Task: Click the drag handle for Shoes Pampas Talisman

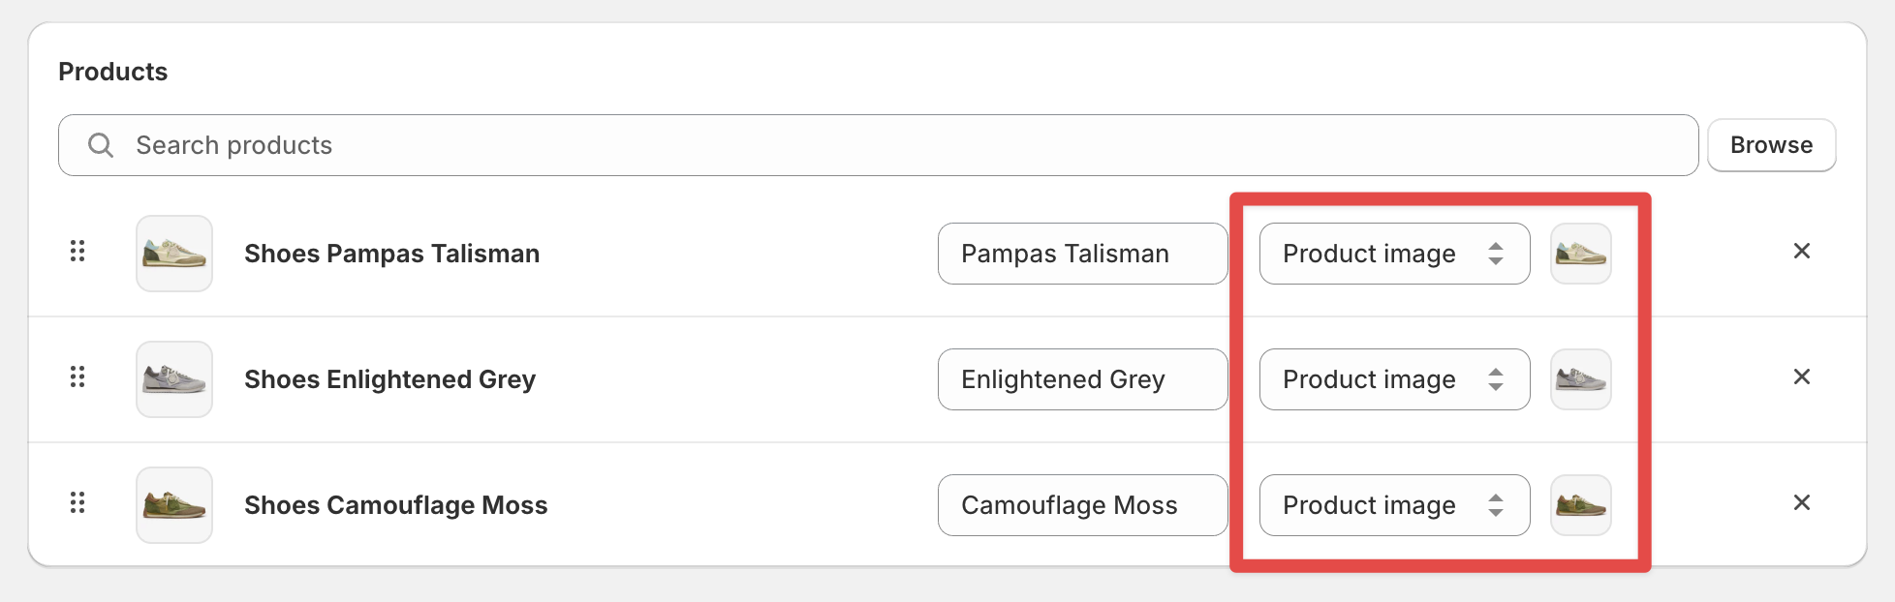Action: coord(78,252)
